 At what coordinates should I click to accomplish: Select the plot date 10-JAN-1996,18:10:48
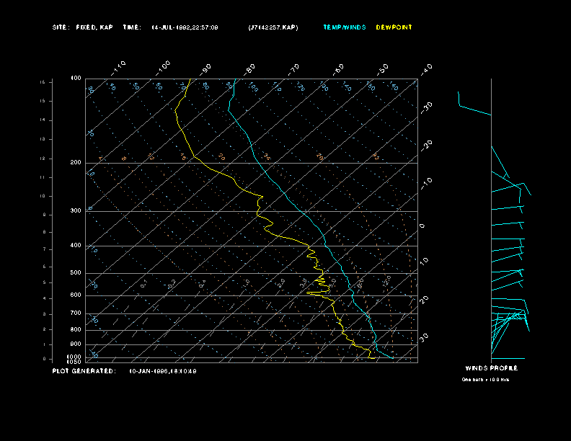pyautogui.click(x=163, y=372)
